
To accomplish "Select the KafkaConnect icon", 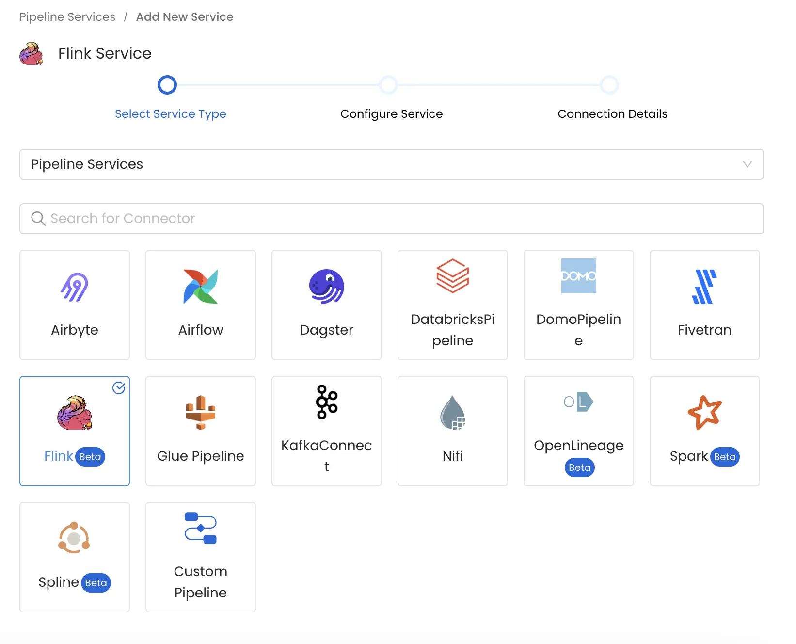I will click(x=326, y=402).
